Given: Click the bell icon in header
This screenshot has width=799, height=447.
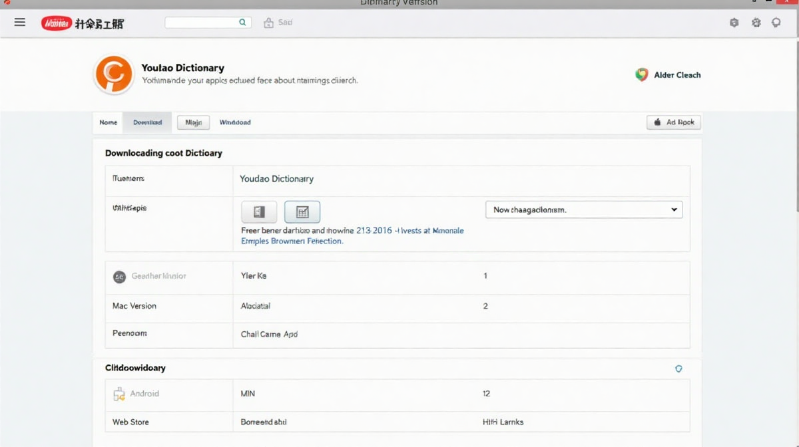Looking at the screenshot, I should 776,23.
